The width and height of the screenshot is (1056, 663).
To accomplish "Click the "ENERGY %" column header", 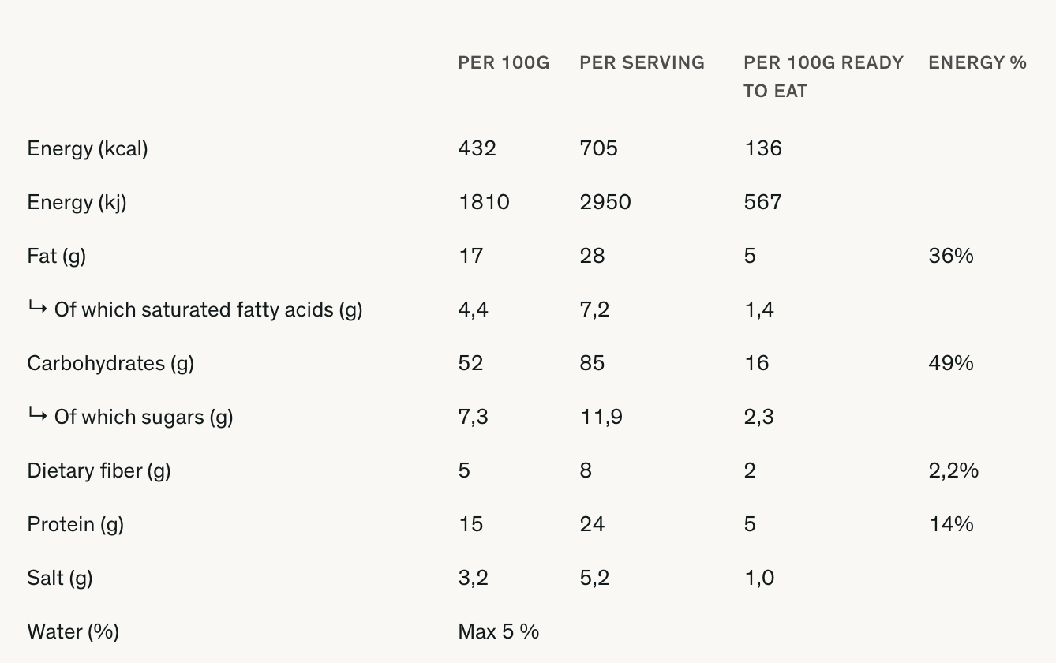I will [977, 63].
